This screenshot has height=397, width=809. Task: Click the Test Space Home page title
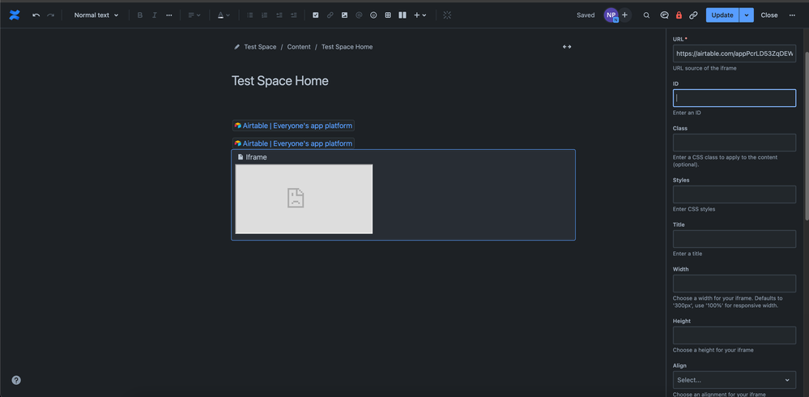tap(279, 81)
